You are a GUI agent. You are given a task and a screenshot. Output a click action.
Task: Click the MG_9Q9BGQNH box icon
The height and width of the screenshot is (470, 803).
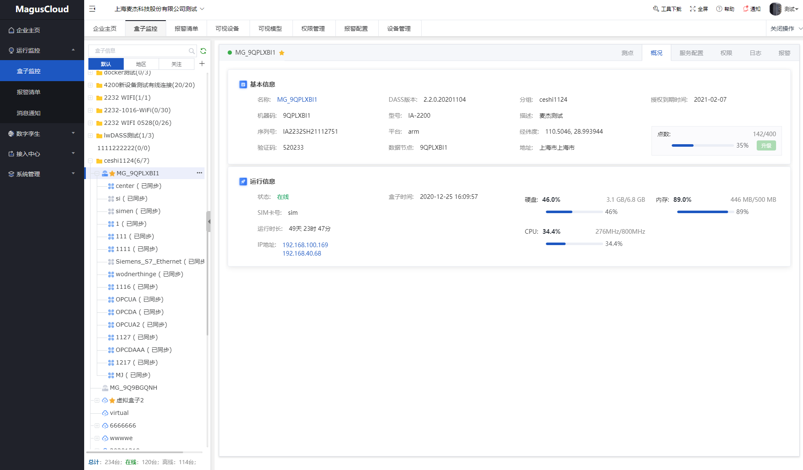[105, 388]
